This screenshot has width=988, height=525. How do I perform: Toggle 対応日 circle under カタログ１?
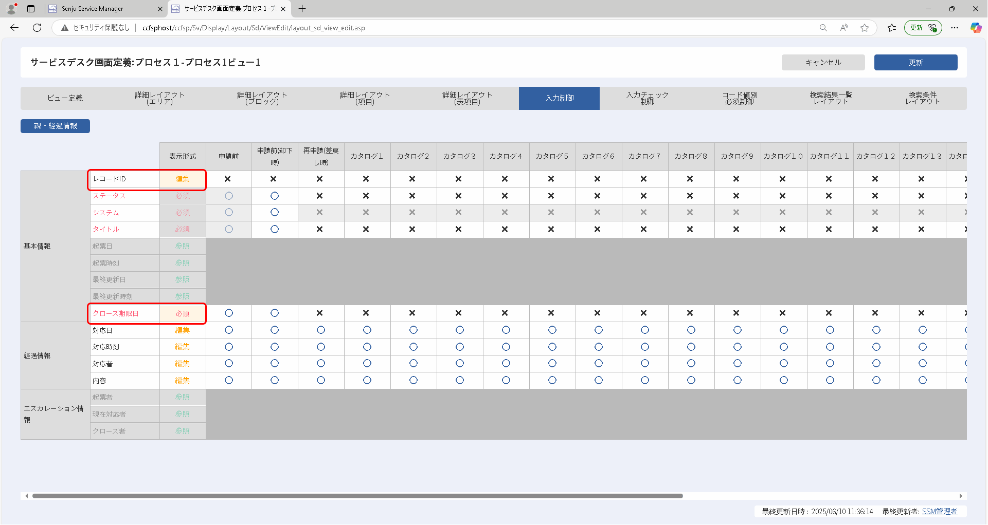pyautogui.click(x=367, y=330)
